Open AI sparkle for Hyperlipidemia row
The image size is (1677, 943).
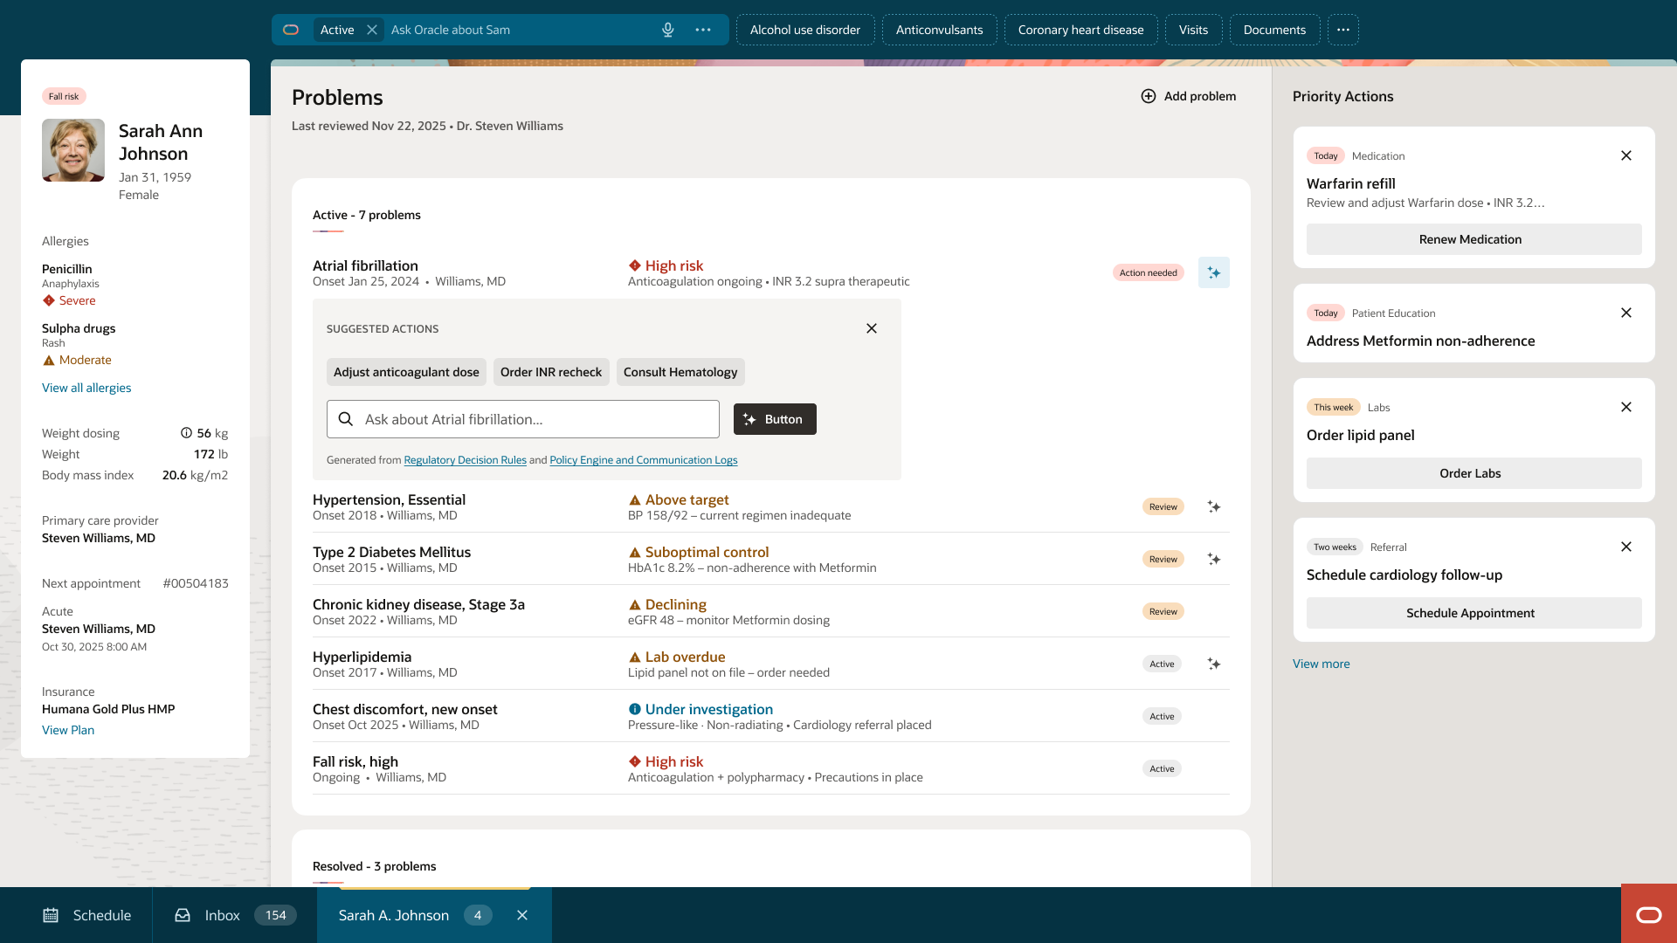[x=1214, y=664]
